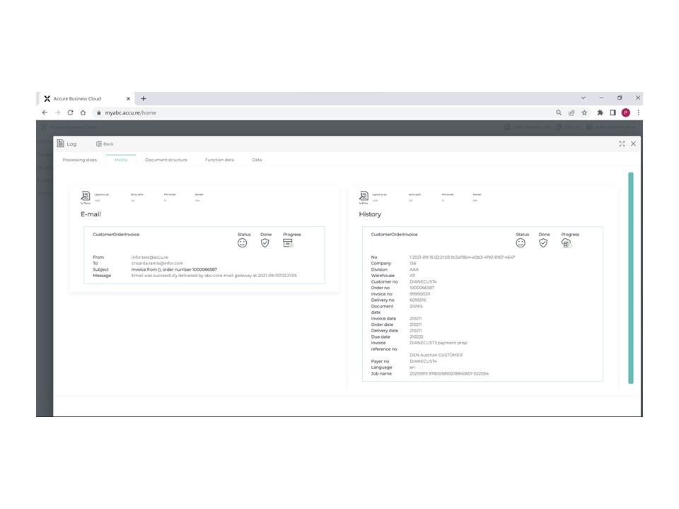
Task: Click the smiley Status icon in the E-mail panel
Action: [x=243, y=242]
